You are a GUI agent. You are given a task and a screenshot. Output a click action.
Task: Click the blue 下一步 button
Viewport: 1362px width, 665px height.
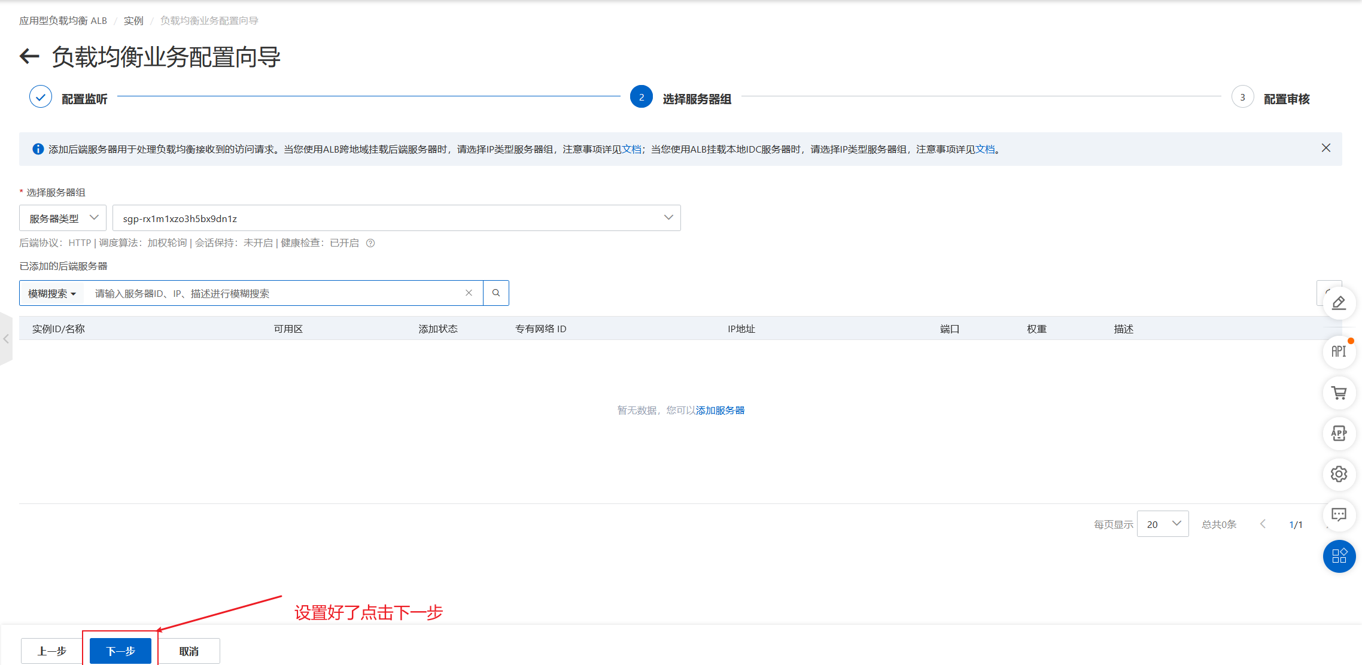(x=120, y=651)
